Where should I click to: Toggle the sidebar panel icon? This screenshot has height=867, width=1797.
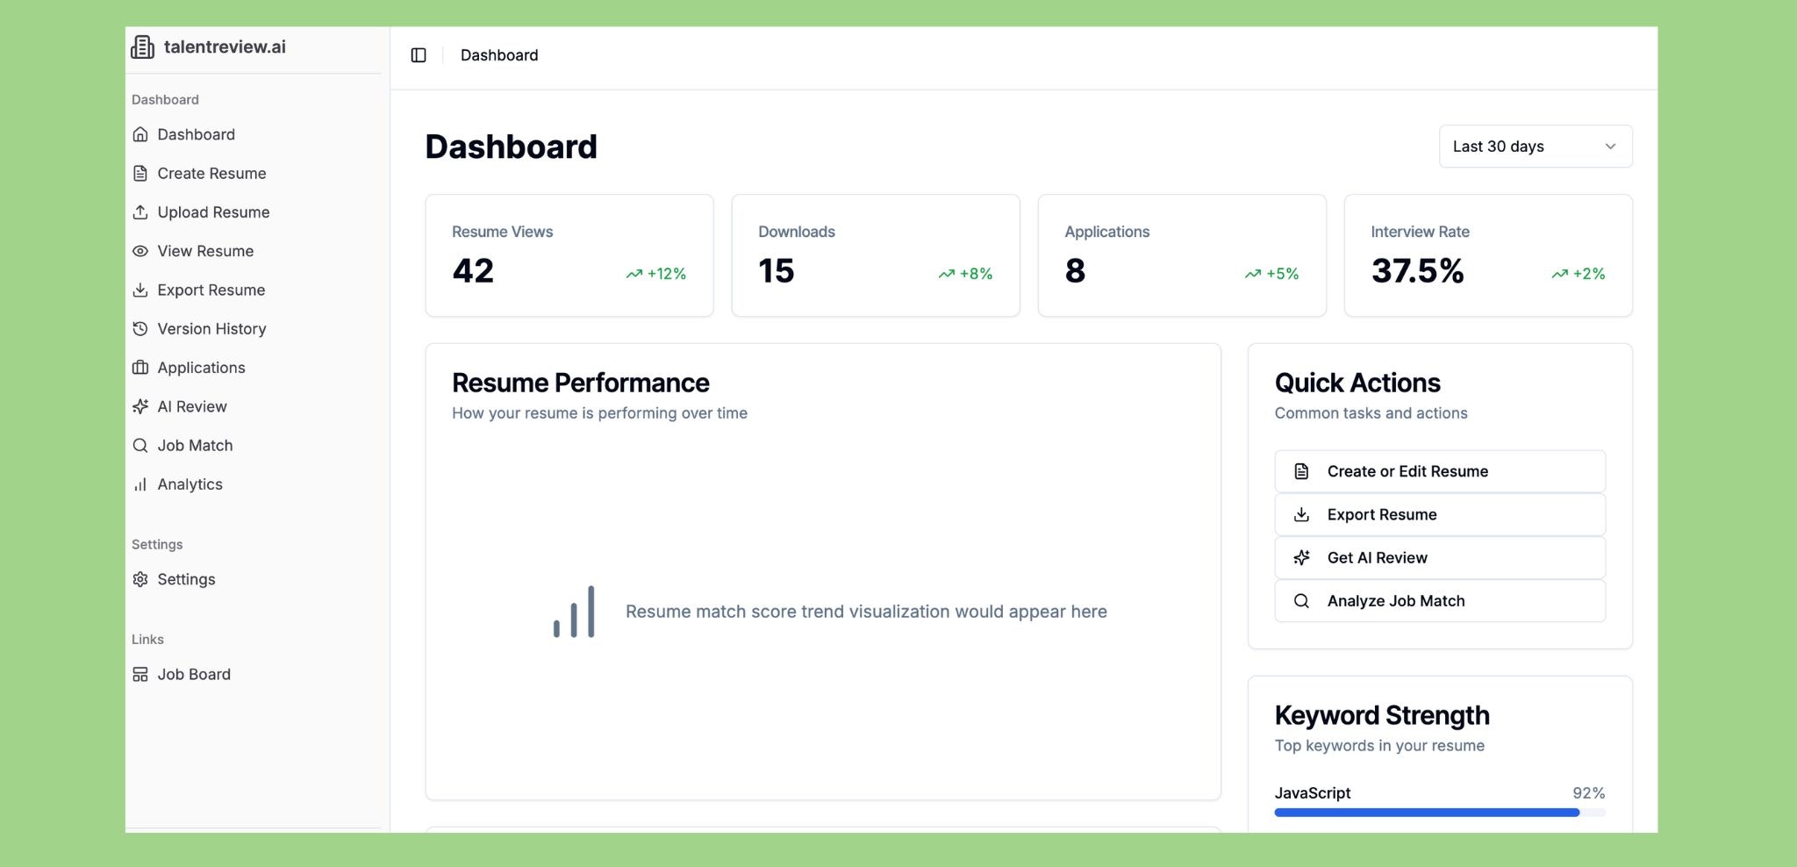419,55
